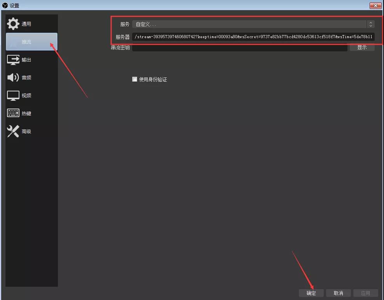Enable the 使用身份验证 checkbox
The width and height of the screenshot is (384, 300).
point(134,79)
